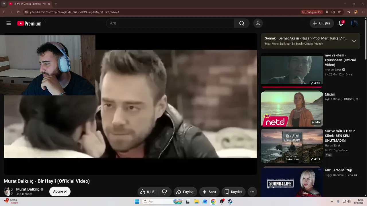Open YouTube notifications bell
The width and height of the screenshot is (367, 206).
point(341,23)
